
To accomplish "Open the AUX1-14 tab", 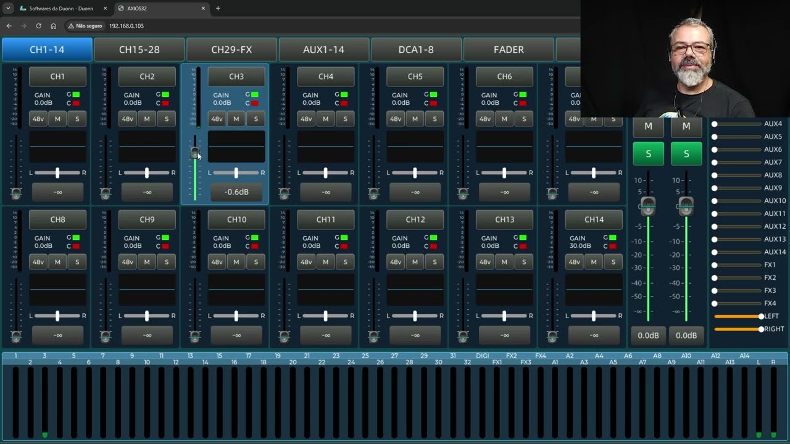I will click(x=324, y=49).
